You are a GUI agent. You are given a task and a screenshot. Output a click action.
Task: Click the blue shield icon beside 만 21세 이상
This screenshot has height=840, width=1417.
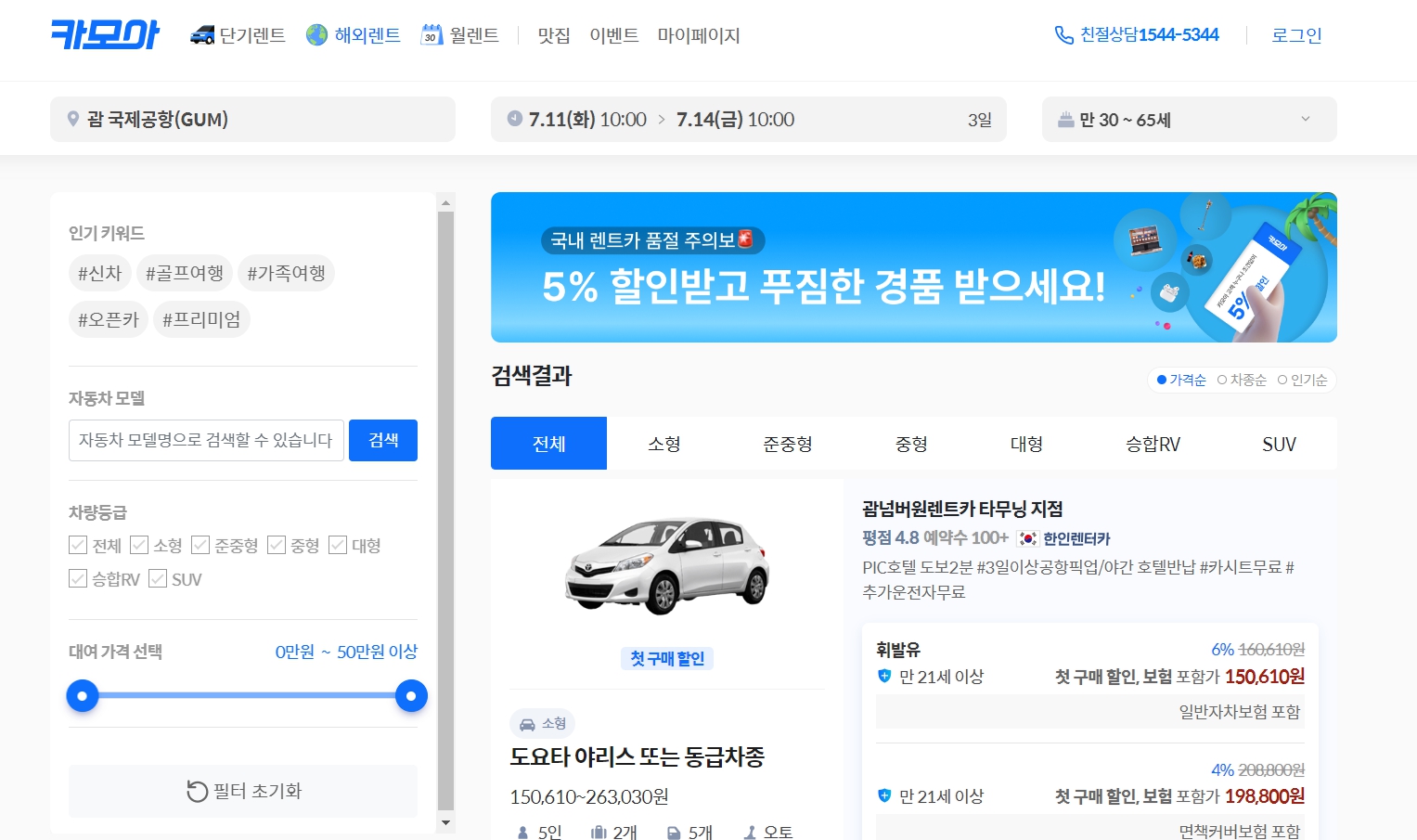[882, 676]
